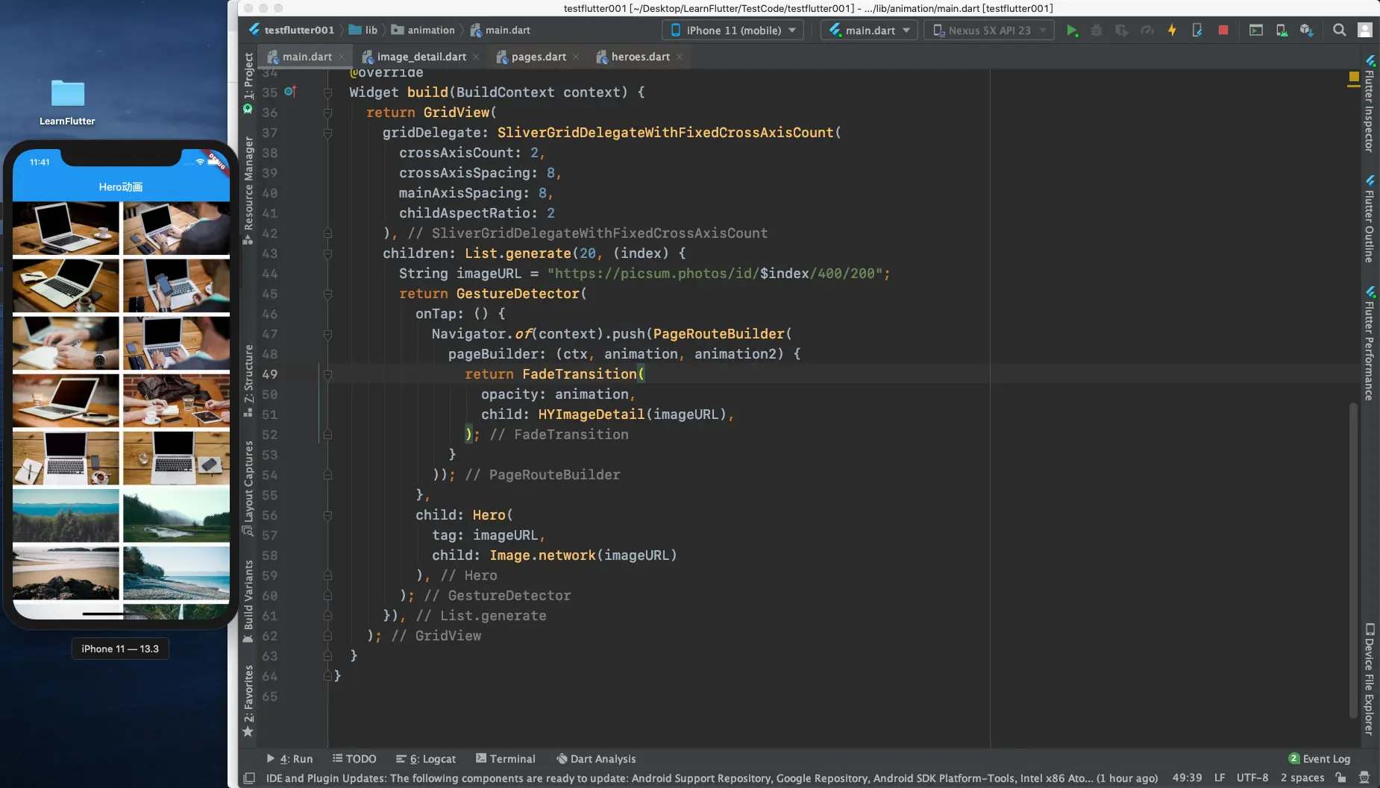Click the editor vertical scrollbar
Screen dimensions: 1380x788
click(1352, 559)
